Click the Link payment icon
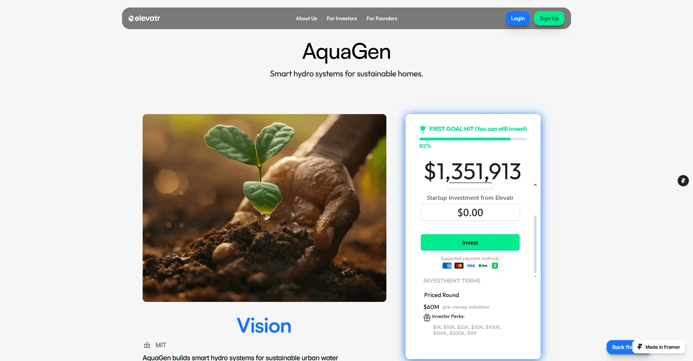 (483, 266)
